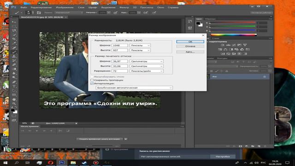Screen dimensions: 295x166
Task: Open Сантиметры dropdown beside height 33,06
Action: pyautogui.click(x=147, y=66)
